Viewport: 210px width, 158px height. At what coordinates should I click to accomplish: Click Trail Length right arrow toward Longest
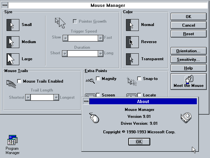[x=56, y=97]
